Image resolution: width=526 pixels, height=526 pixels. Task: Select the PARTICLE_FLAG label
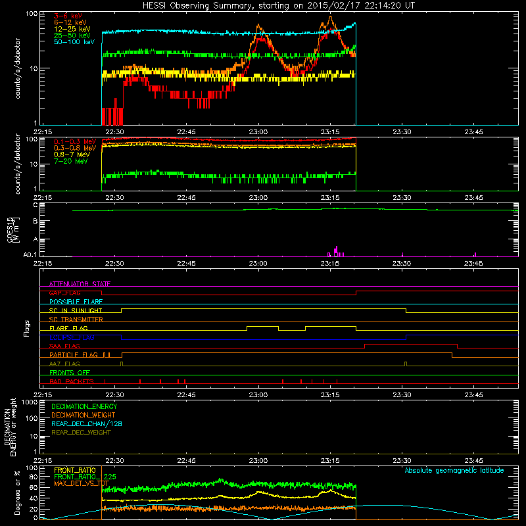tap(74, 354)
